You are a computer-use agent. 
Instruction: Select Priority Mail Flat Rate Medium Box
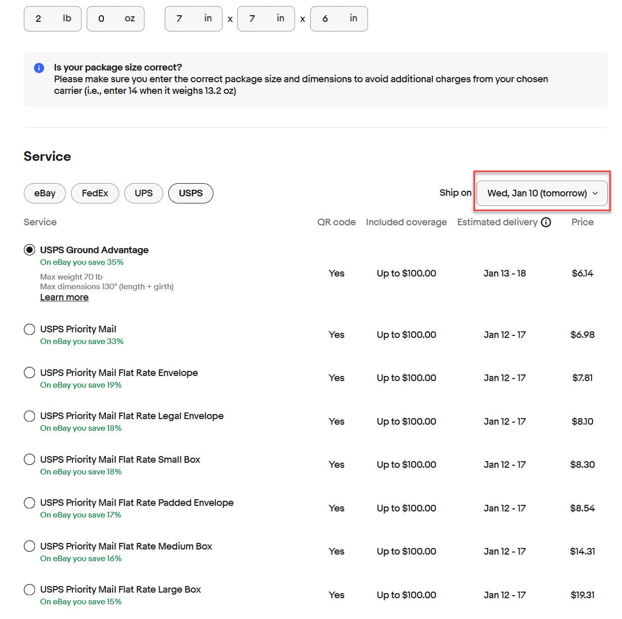[29, 546]
